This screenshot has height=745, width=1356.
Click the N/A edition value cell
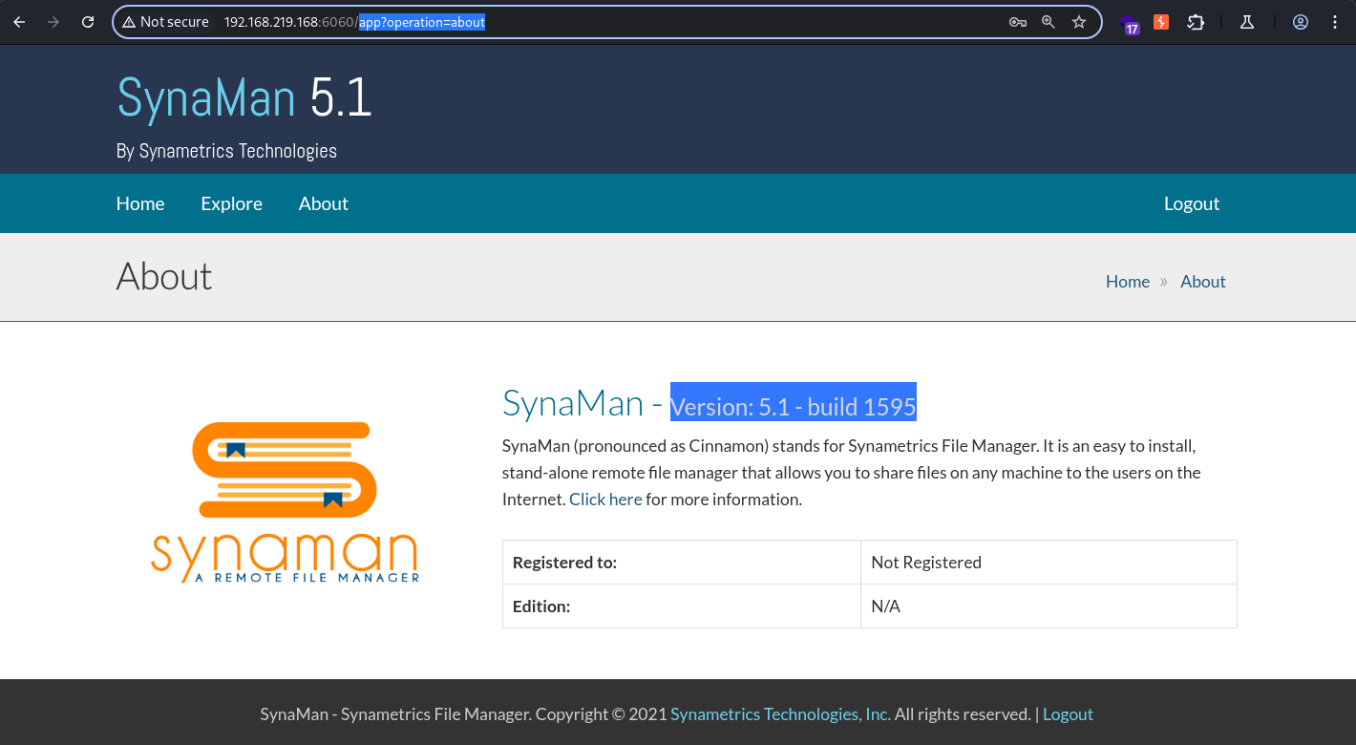coord(1049,607)
